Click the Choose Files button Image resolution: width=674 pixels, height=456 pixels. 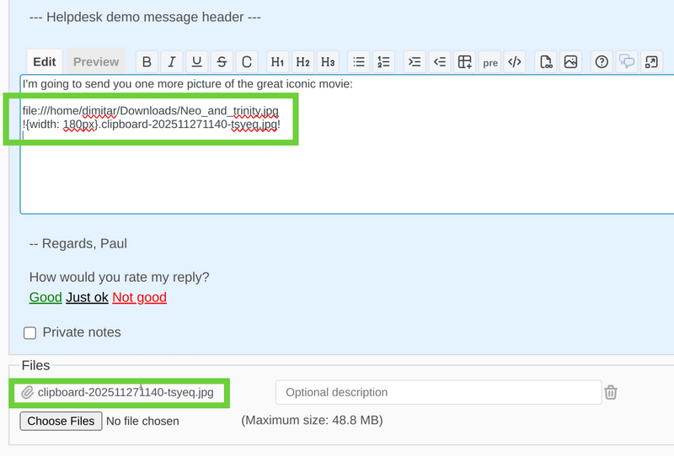(61, 421)
